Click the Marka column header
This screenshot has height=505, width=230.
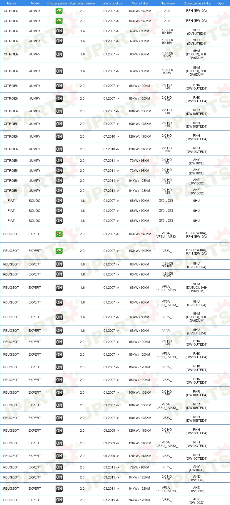point(11,3)
